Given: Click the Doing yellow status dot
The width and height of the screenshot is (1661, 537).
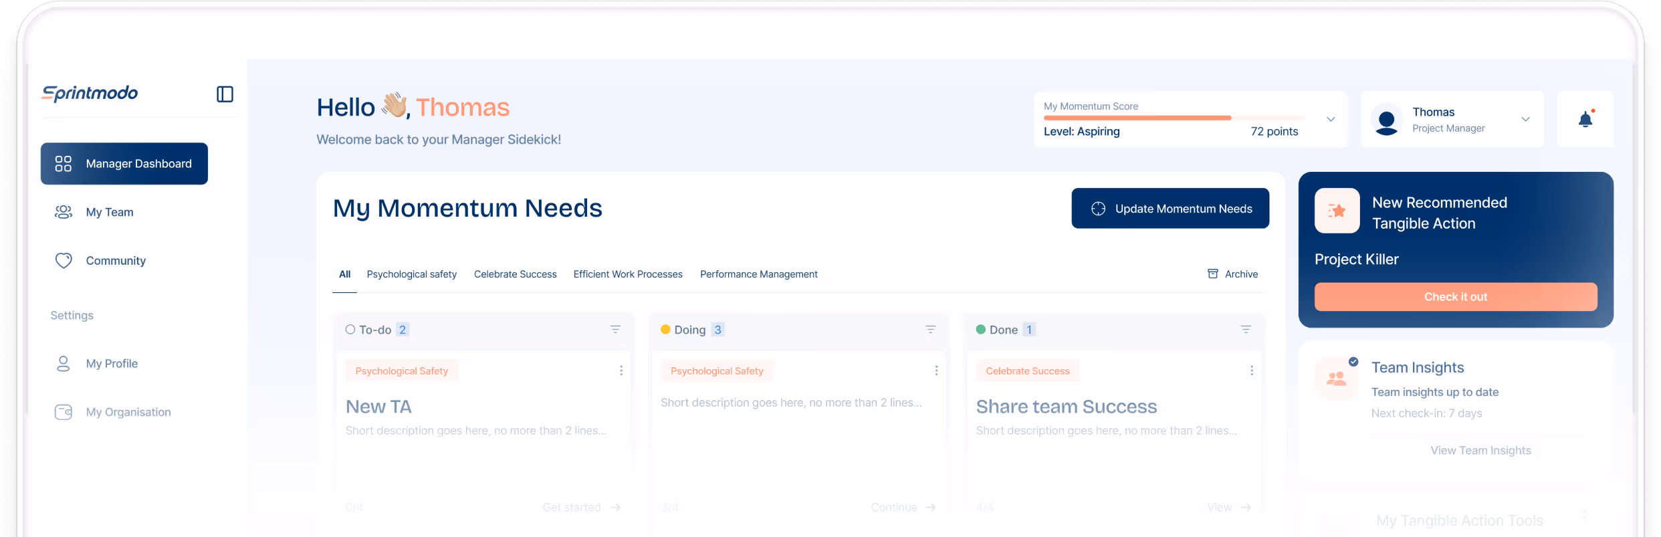Looking at the screenshot, I should point(665,329).
